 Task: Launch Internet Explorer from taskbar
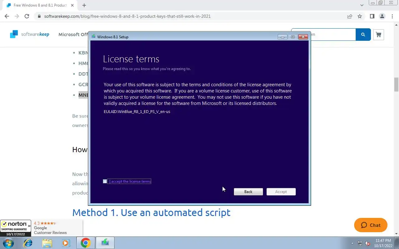pos(28,243)
